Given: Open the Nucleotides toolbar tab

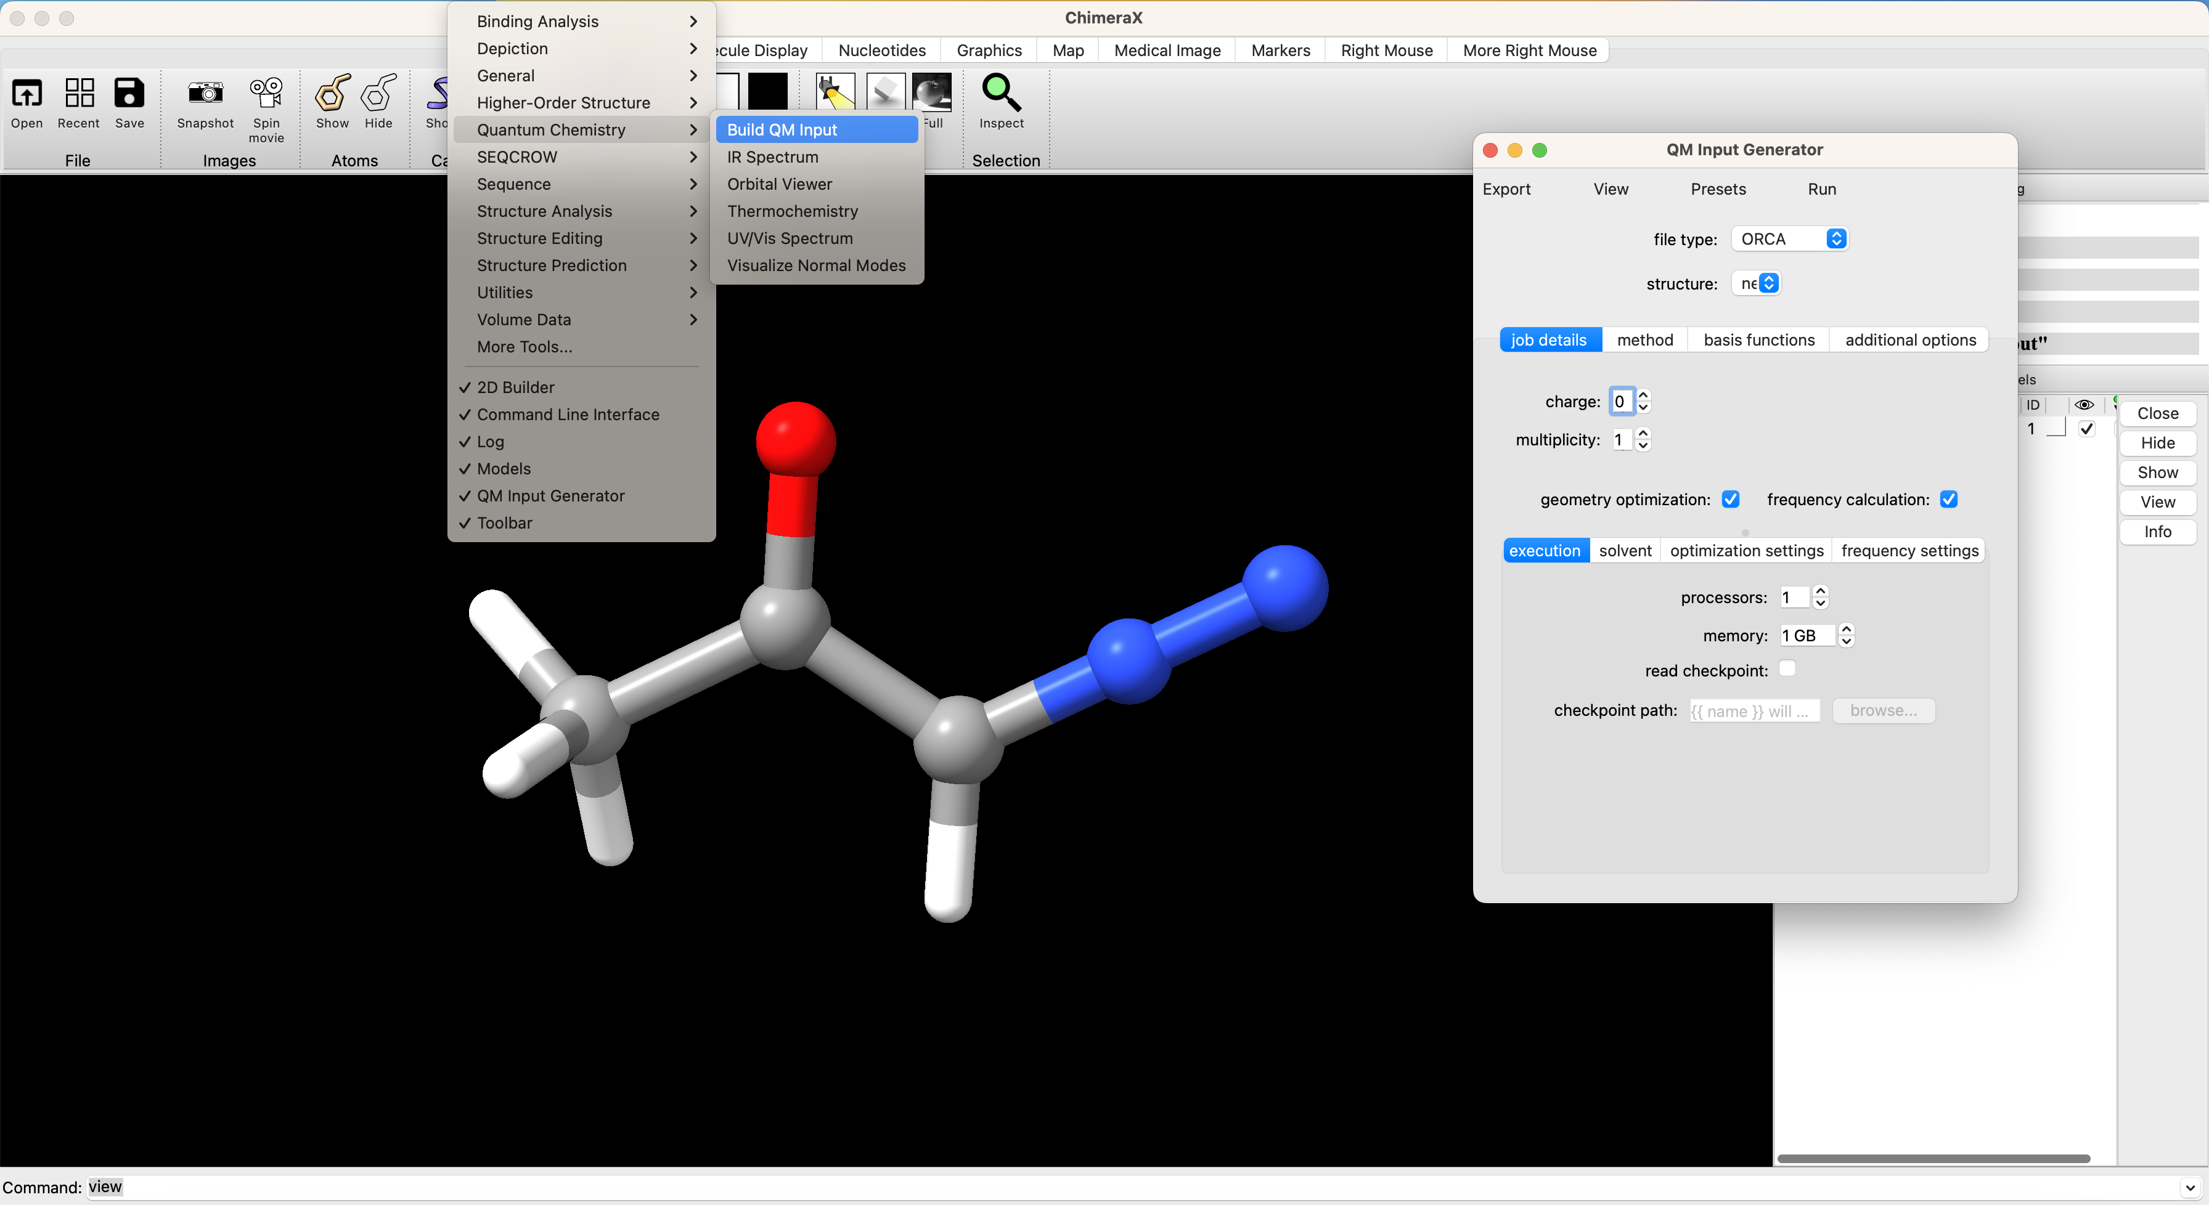Looking at the screenshot, I should pyautogui.click(x=881, y=51).
